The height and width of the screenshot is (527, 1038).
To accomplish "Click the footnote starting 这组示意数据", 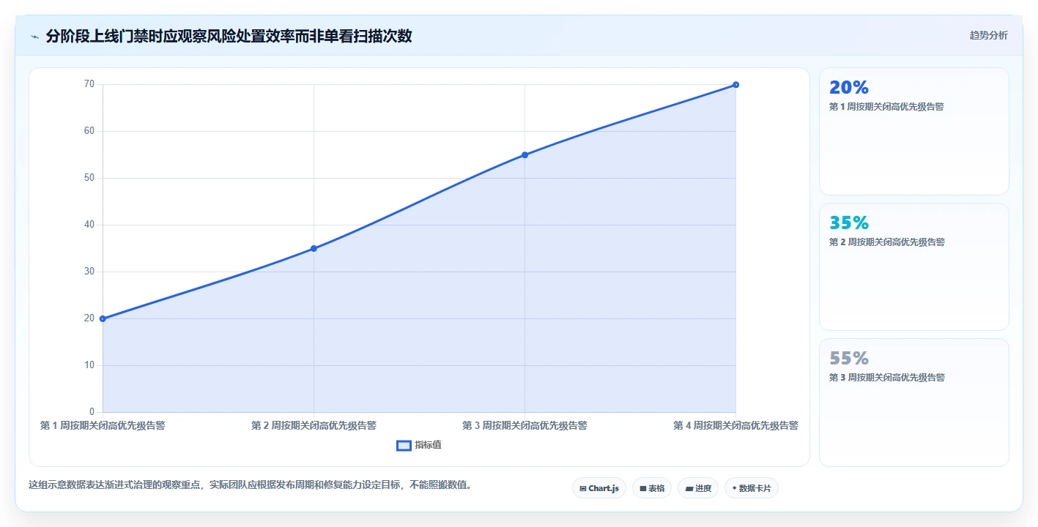I will point(250,485).
